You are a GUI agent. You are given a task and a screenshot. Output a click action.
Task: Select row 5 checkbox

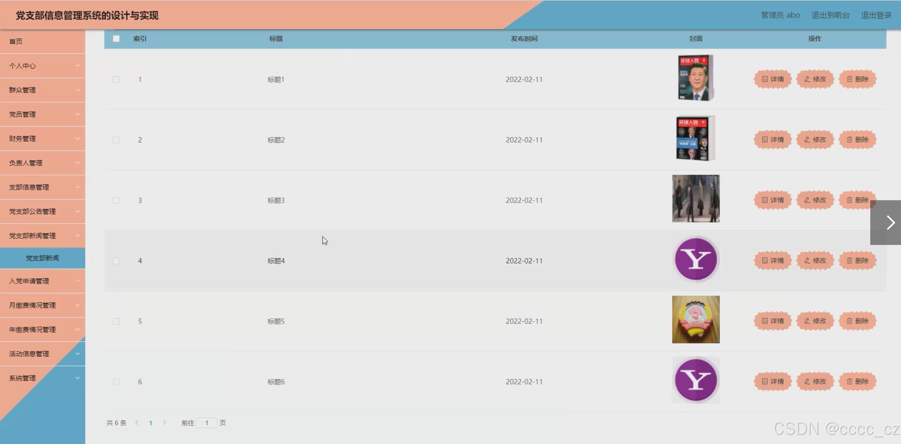point(116,321)
